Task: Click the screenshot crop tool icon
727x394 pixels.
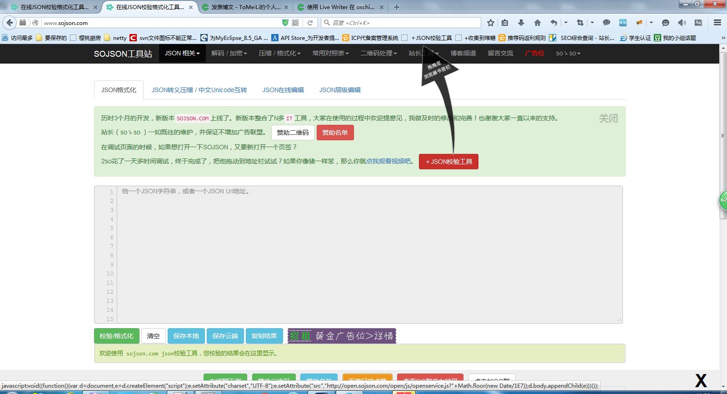Action: coord(580,23)
